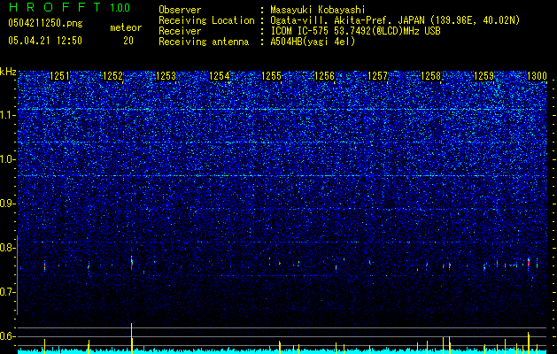Viewport: 557px width, 354px height.
Task: Select antenna value A504HB(yagi 4el)
Action: click(313, 42)
